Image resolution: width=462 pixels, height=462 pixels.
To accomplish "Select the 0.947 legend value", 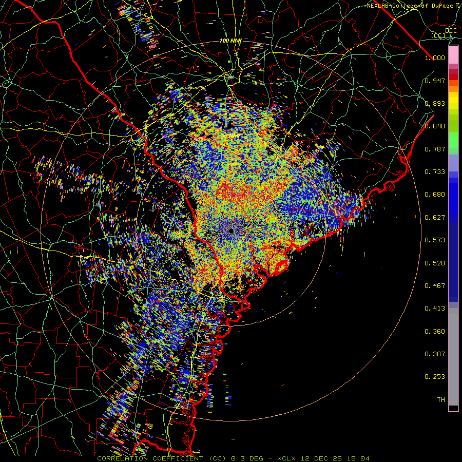I will tap(435, 81).
